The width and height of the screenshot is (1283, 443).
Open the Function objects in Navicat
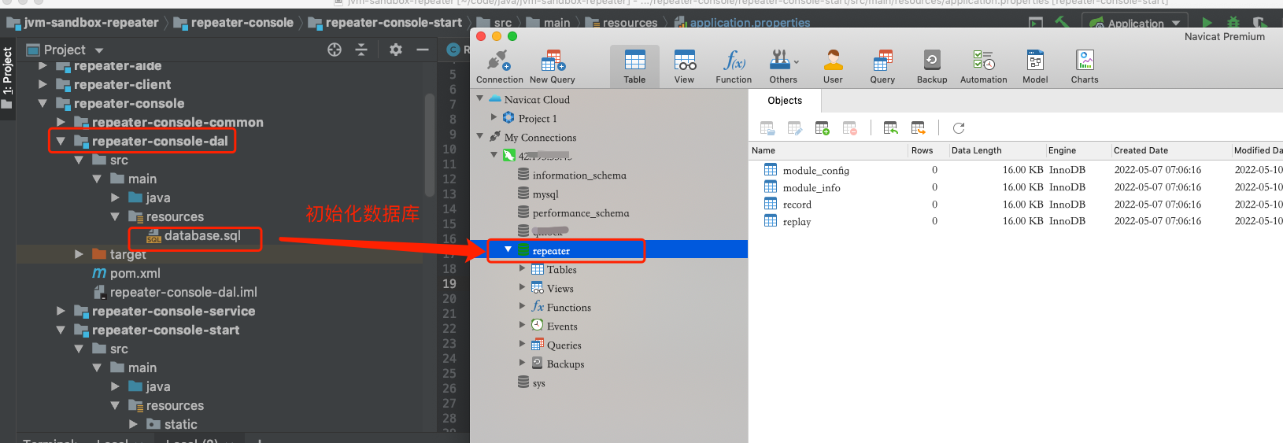pyautogui.click(x=734, y=67)
